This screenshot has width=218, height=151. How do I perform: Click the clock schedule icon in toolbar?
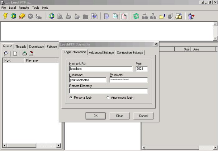178,16
